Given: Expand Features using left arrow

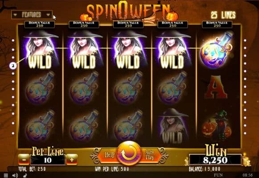Looking at the screenshot, I should [15, 15].
